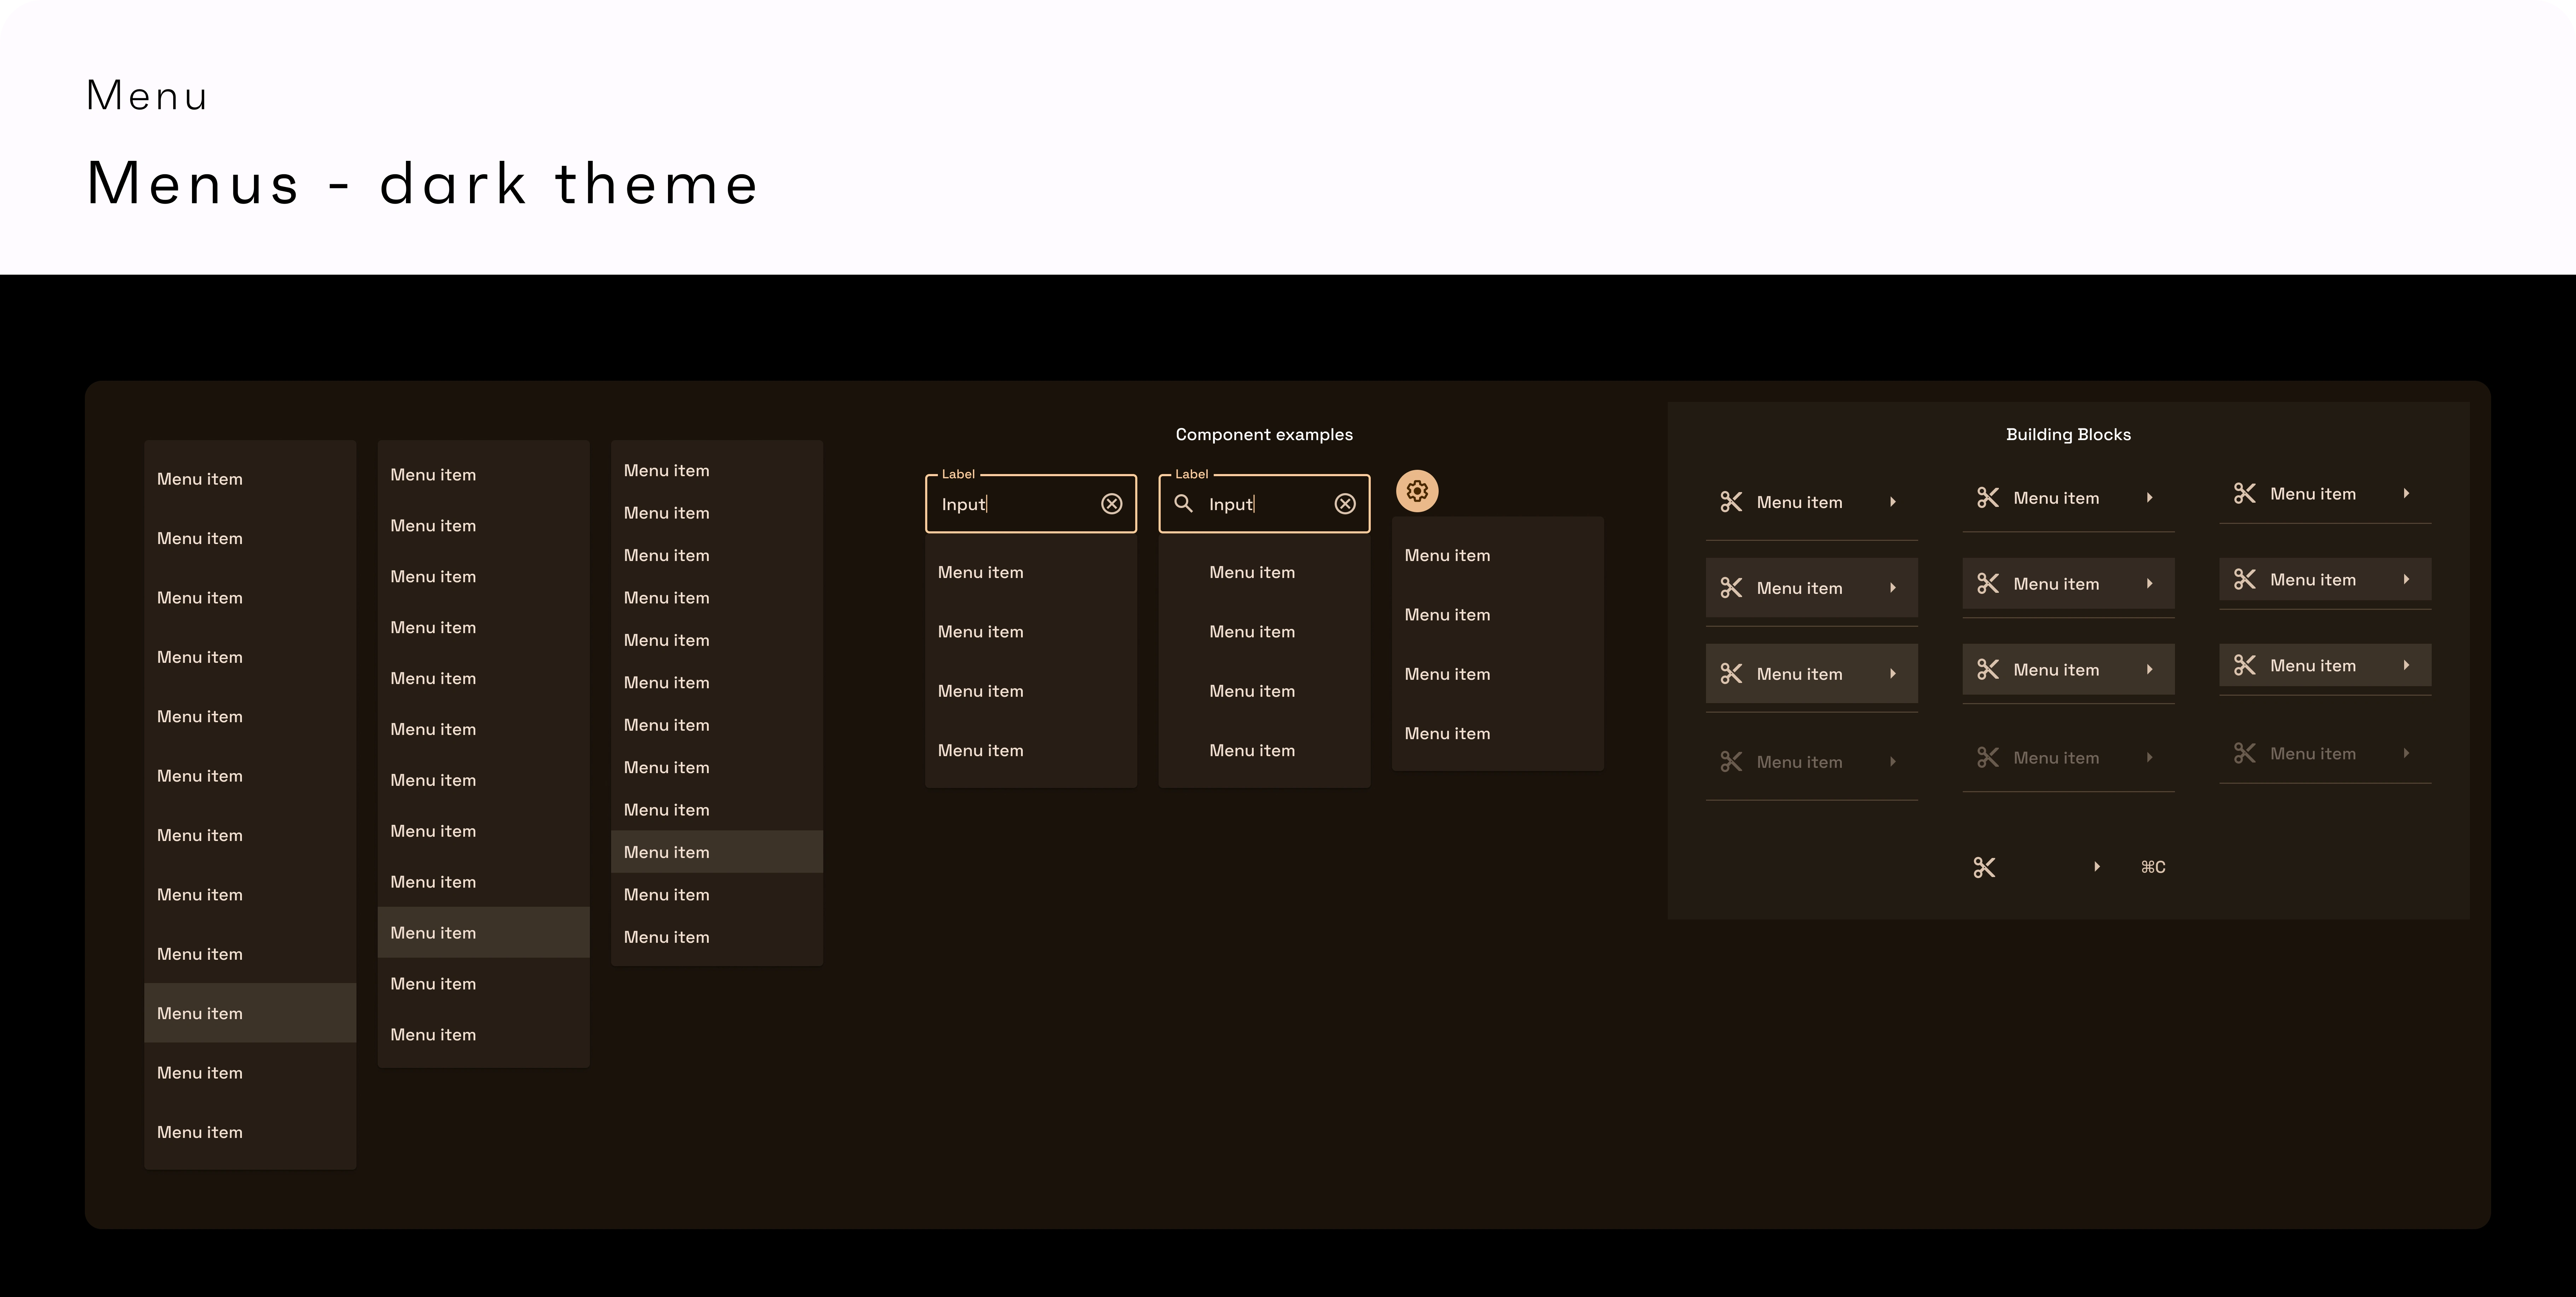
Task: Scissors on third-row highlighted item, middle Building Blocks column
Action: 1988,670
